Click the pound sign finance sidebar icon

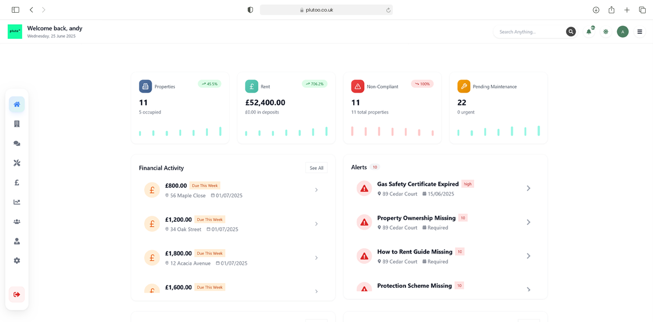pos(17,183)
